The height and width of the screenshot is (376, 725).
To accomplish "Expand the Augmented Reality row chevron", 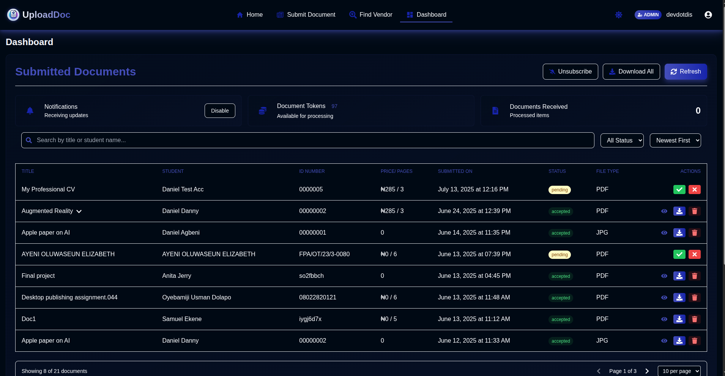I will pyautogui.click(x=79, y=211).
